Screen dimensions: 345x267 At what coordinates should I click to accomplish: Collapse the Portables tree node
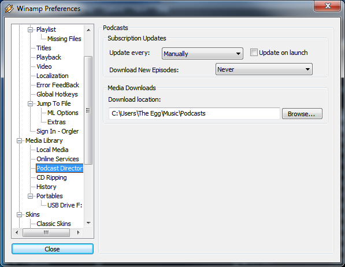click(x=31, y=196)
